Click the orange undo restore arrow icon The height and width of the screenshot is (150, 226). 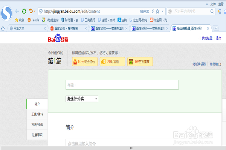tap(31, 11)
